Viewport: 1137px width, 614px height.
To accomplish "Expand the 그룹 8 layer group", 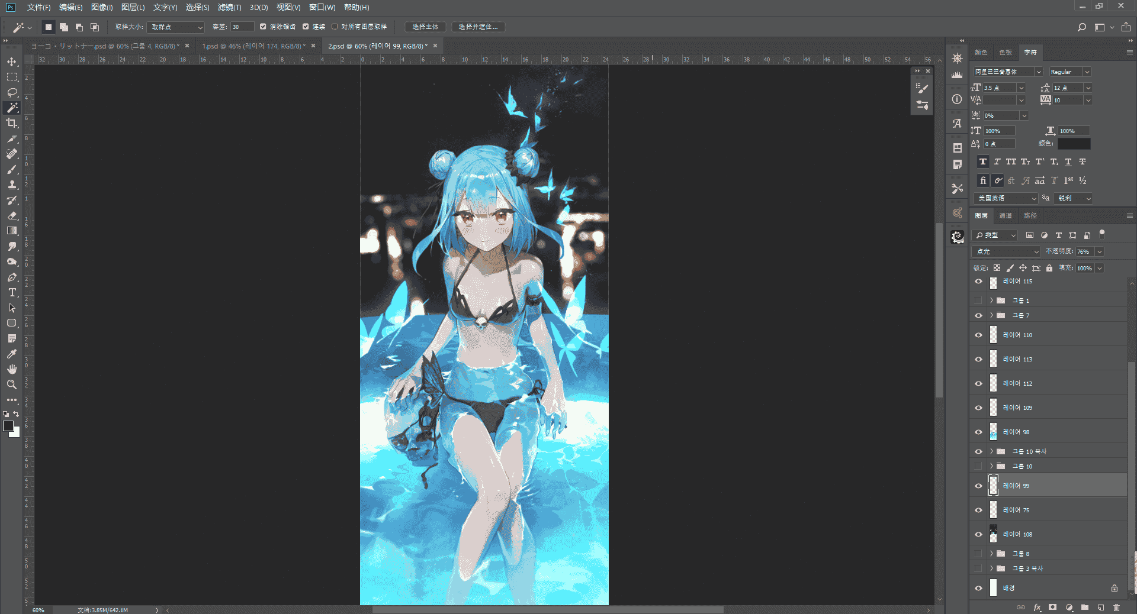I will 991,554.
